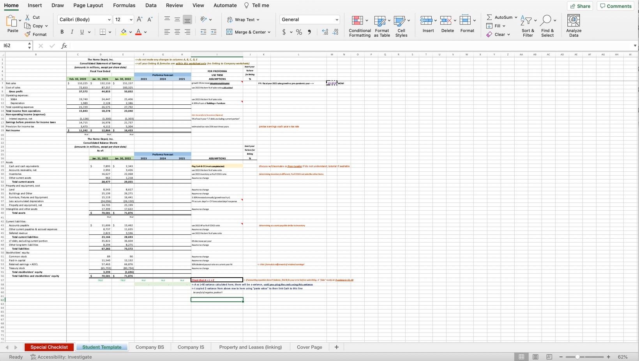The height and width of the screenshot is (361, 639).
Task: Open Format as Table gallery
Action: tap(382, 26)
